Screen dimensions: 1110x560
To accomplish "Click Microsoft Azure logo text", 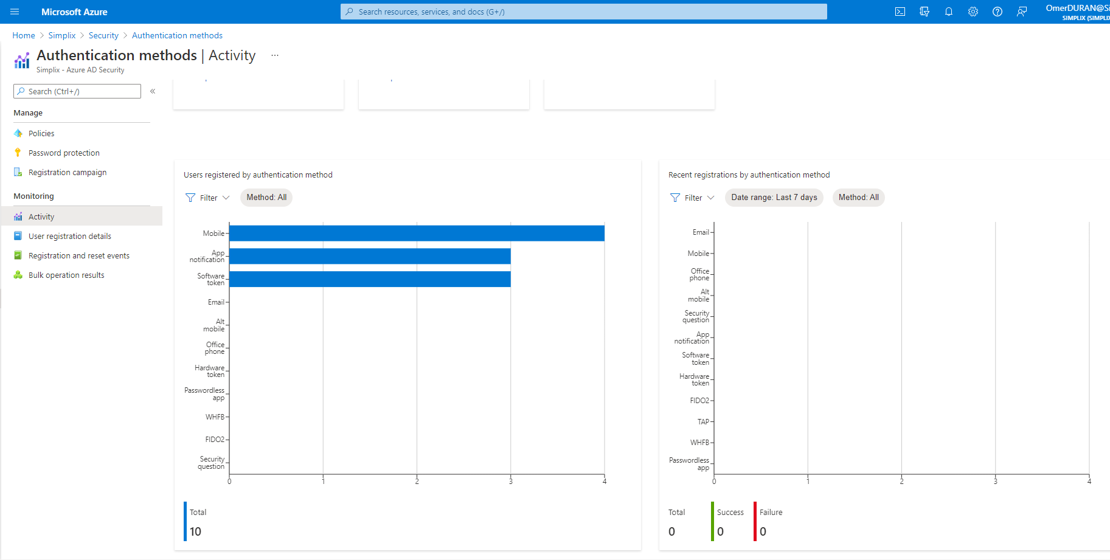I will (74, 12).
